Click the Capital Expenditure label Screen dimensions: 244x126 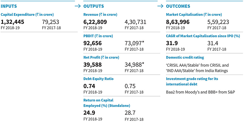(27, 15)
